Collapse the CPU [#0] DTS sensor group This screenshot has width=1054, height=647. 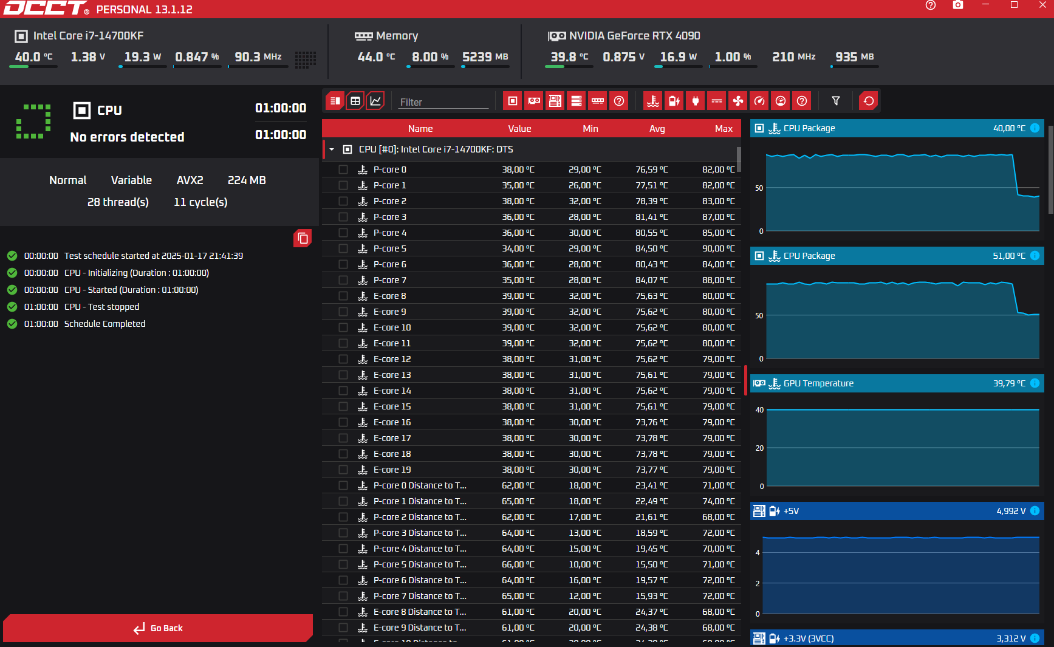click(x=332, y=149)
